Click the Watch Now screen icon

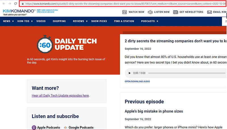pyautogui.click(x=125, y=12)
